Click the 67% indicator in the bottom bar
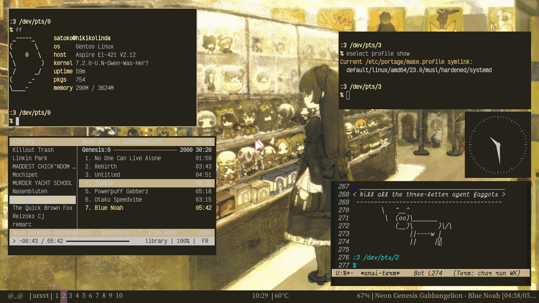Viewport: 539px width, 303px height. click(363, 296)
